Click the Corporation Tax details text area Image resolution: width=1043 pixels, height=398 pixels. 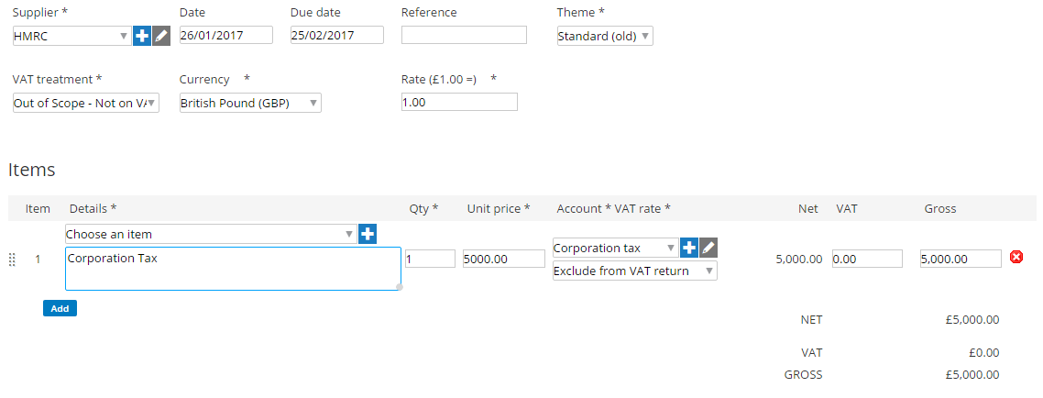point(233,268)
